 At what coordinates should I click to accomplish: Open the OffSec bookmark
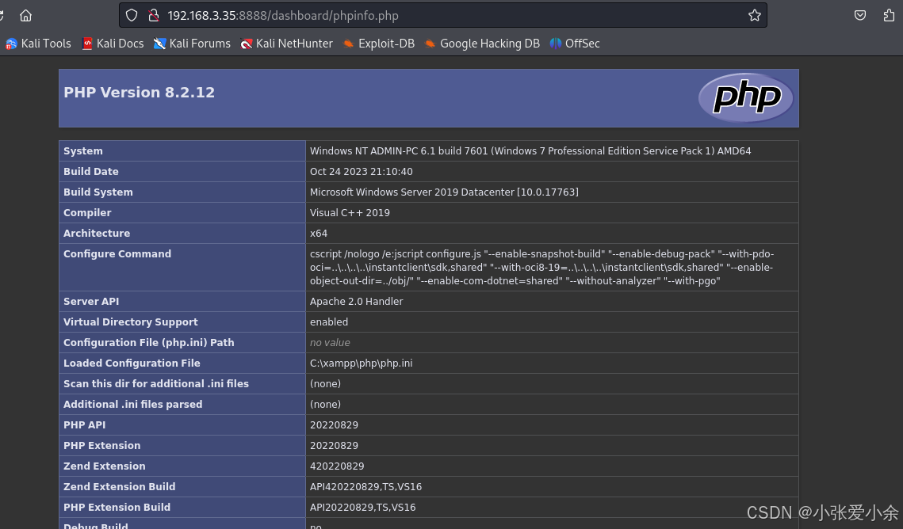575,44
